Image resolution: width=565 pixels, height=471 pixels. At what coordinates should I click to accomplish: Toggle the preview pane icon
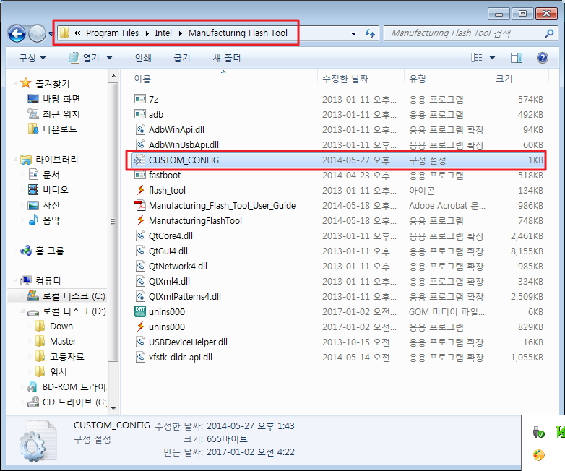point(517,58)
